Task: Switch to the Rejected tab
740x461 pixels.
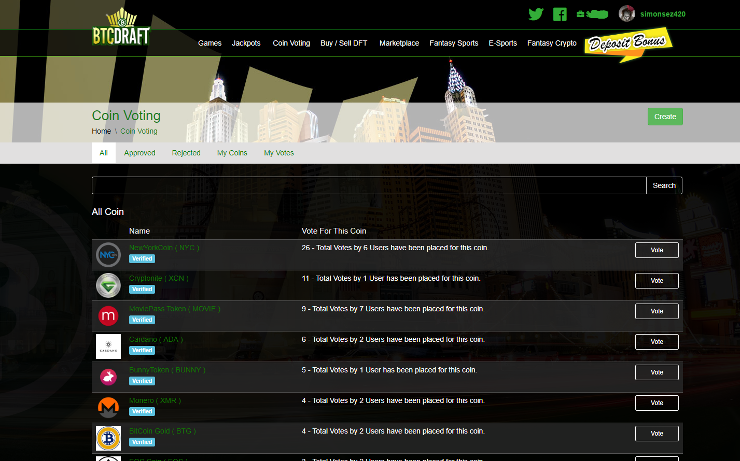Action: (x=186, y=153)
